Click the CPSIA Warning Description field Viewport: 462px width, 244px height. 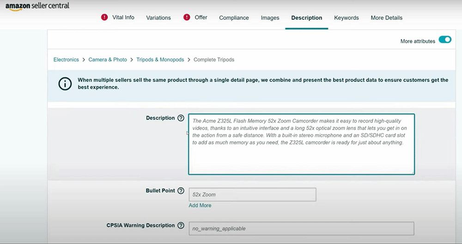point(301,229)
